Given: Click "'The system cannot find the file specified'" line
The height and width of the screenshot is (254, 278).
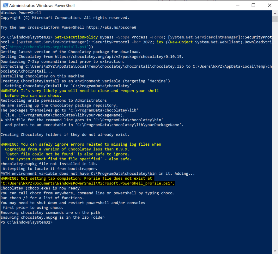Looking at the screenshot, I should pyautogui.click(x=68, y=159).
